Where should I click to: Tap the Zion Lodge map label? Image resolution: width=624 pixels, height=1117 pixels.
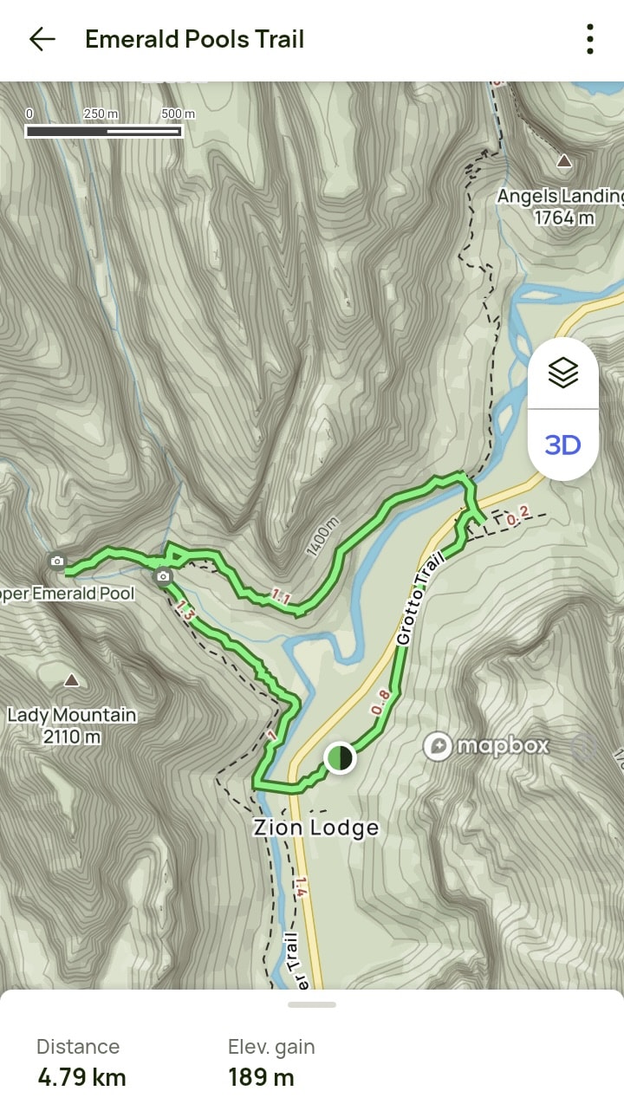(316, 828)
